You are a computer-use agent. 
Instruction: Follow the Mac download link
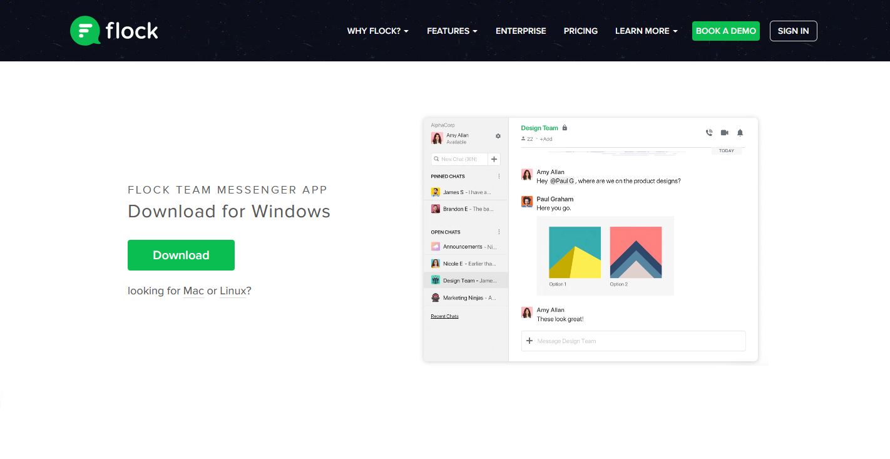point(193,291)
